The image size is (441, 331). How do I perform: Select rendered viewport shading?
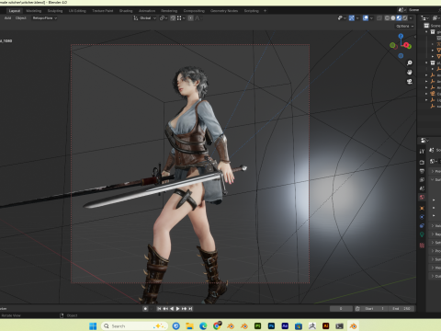(x=405, y=18)
